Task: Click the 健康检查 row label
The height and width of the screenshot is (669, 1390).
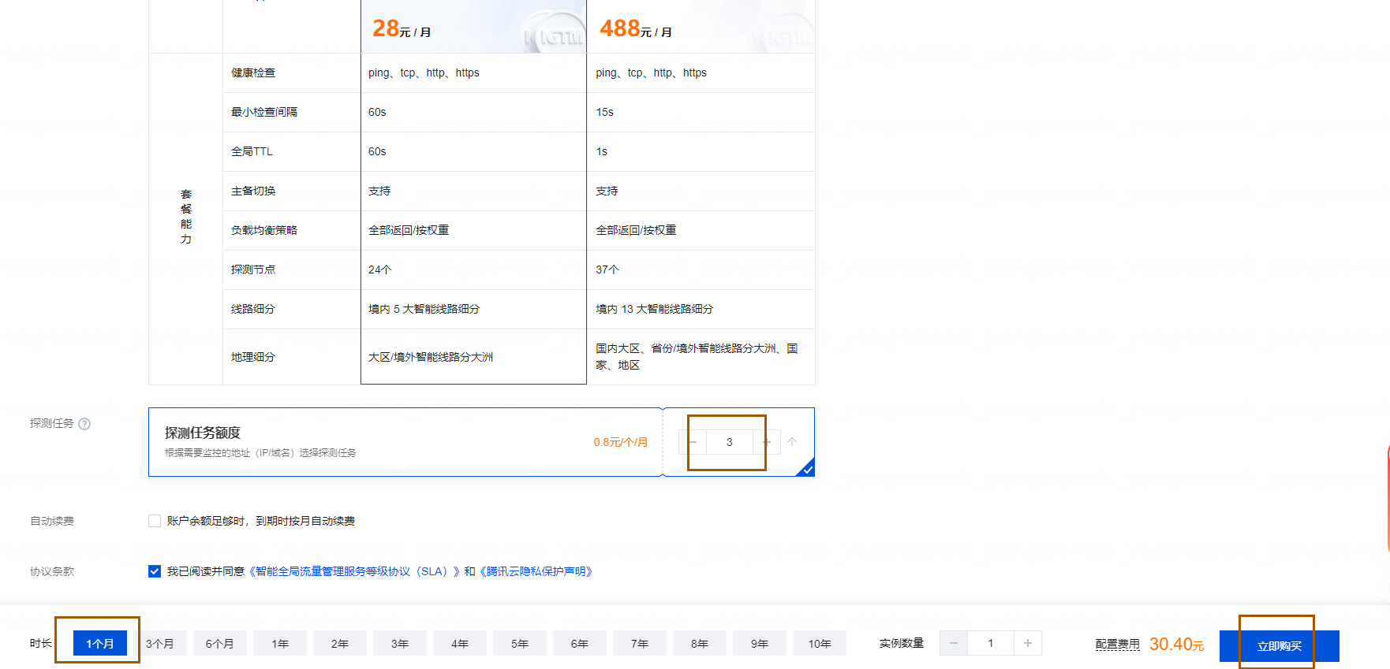Action: (x=253, y=72)
